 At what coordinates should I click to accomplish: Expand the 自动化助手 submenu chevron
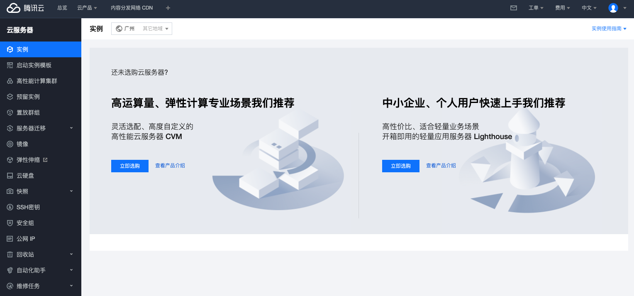click(x=71, y=270)
